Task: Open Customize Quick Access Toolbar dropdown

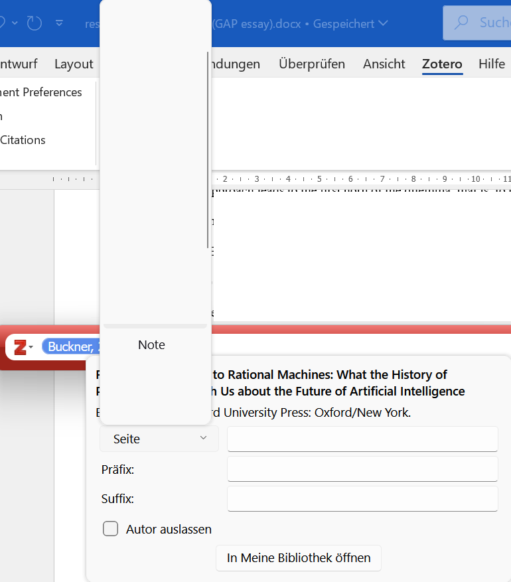Action: 59,23
